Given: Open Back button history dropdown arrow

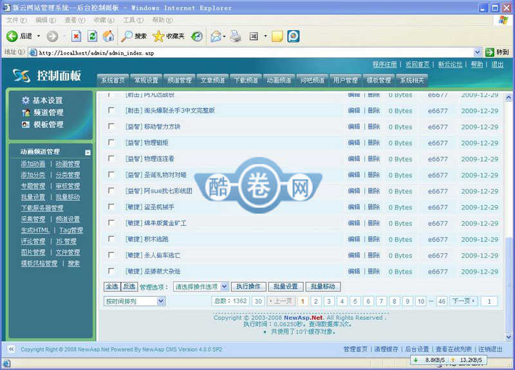Looking at the screenshot, I should coord(39,36).
